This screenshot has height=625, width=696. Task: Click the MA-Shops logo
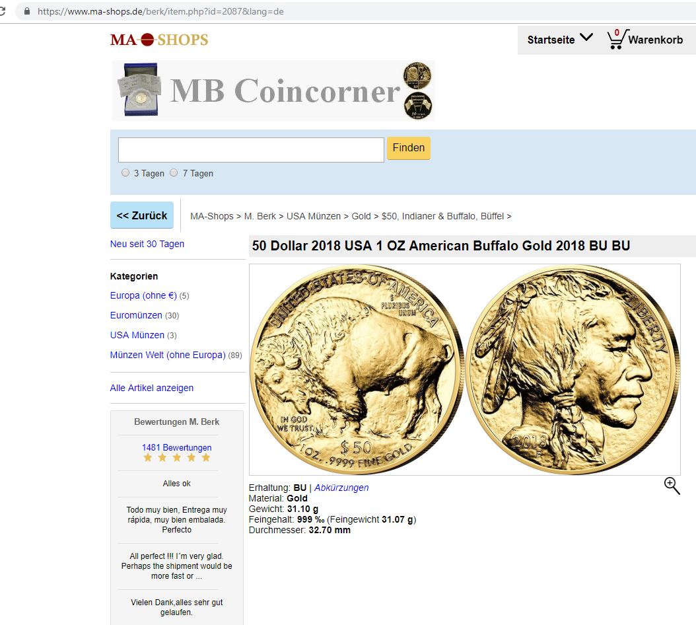click(x=159, y=40)
